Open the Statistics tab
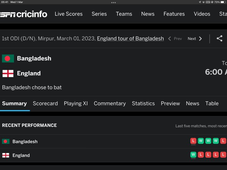 click(143, 103)
